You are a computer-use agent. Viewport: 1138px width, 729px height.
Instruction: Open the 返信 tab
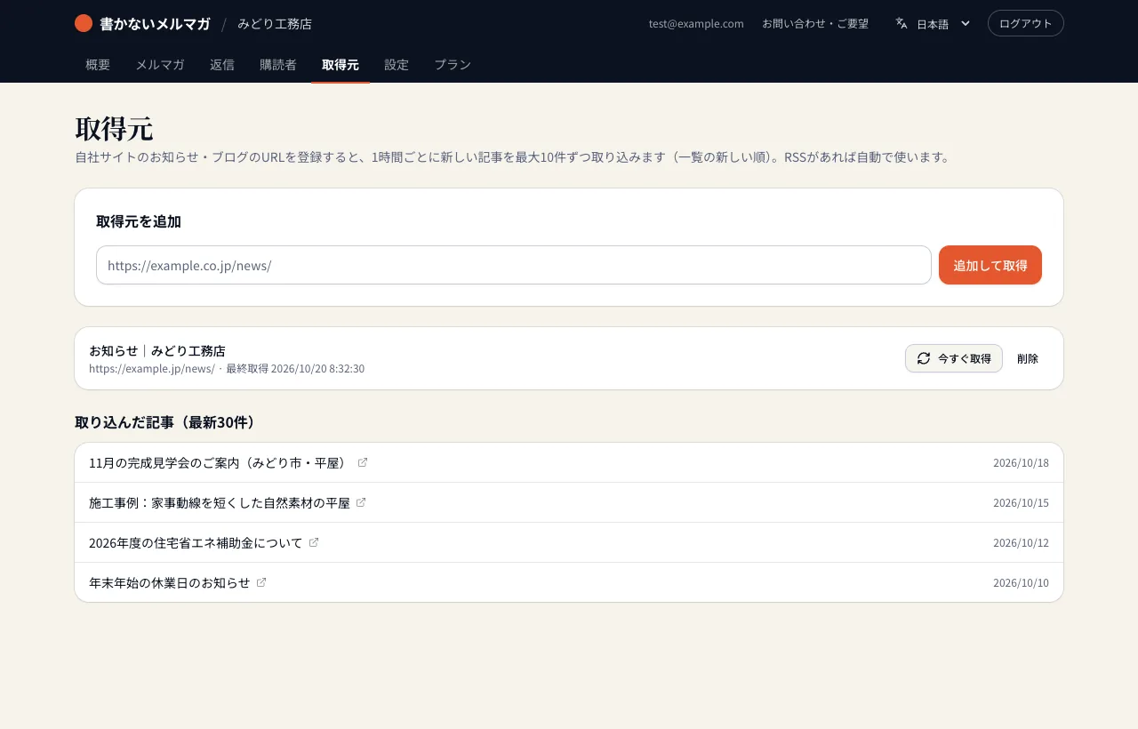[x=222, y=65]
